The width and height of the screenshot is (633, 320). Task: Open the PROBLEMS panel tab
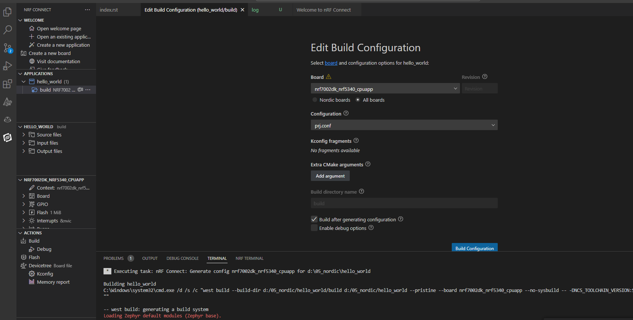[x=114, y=258]
